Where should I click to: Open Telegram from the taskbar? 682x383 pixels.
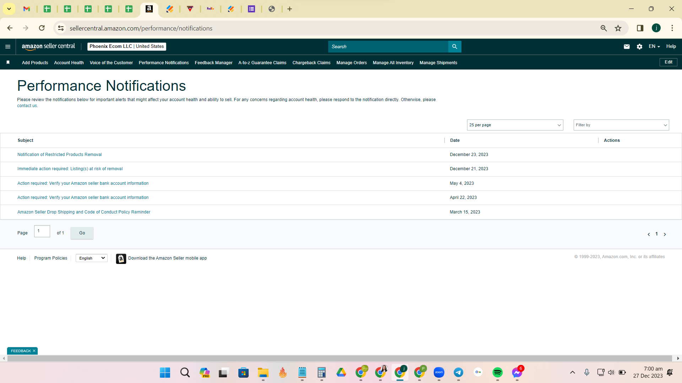point(458,372)
